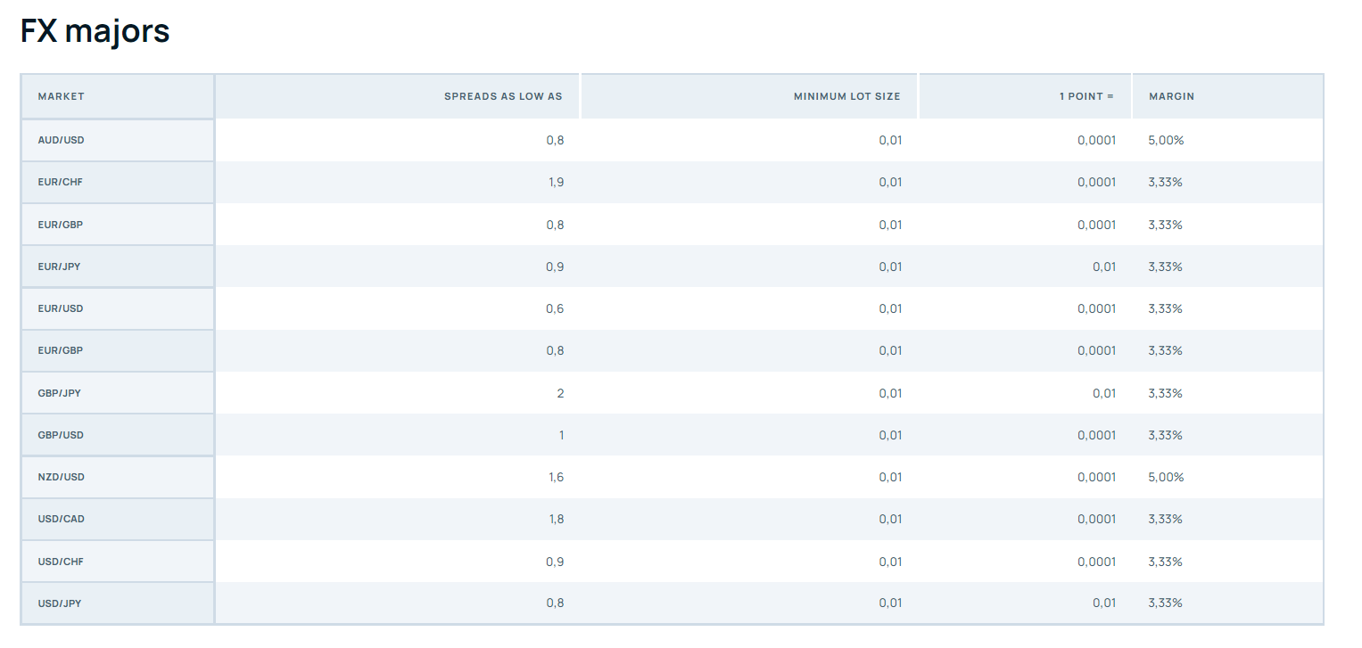The width and height of the screenshot is (1362, 648).
Task: Click the MARGIN column header
Action: [x=1171, y=96]
